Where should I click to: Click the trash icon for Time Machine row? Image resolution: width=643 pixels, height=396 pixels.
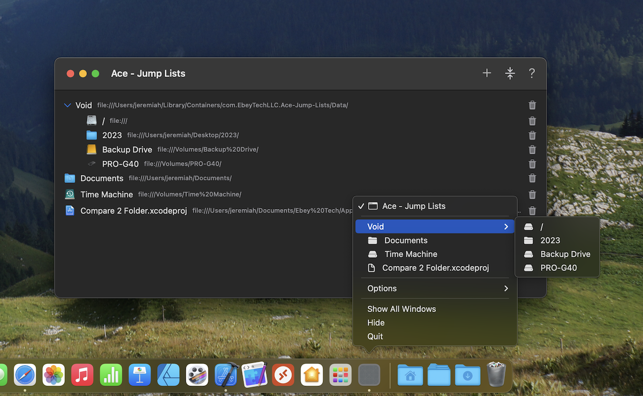(x=532, y=194)
